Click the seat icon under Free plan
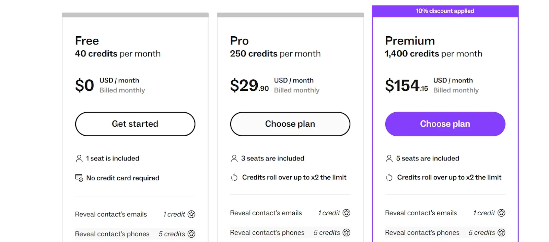Image resolution: width=549 pixels, height=242 pixels. coord(79,158)
